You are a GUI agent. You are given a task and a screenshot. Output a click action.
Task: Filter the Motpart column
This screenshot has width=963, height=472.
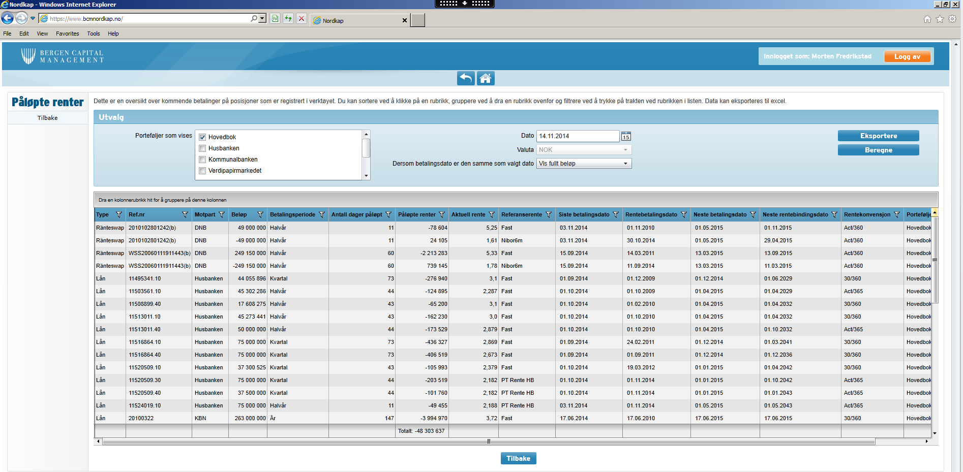point(222,214)
